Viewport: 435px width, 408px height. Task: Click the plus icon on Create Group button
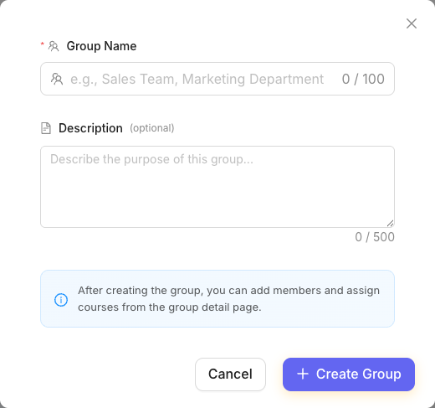tap(303, 374)
